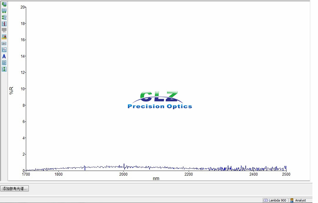Click the Lambda 900 instrument icon
318x203 pixels.
[x=266, y=200]
